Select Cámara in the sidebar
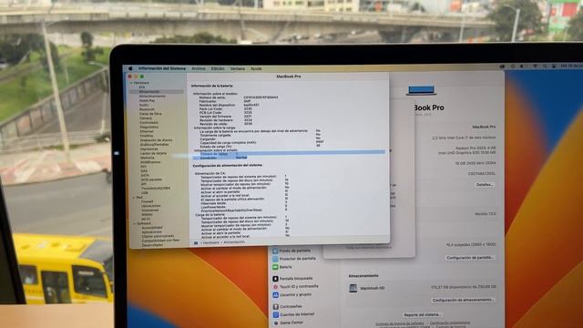 click(x=146, y=118)
